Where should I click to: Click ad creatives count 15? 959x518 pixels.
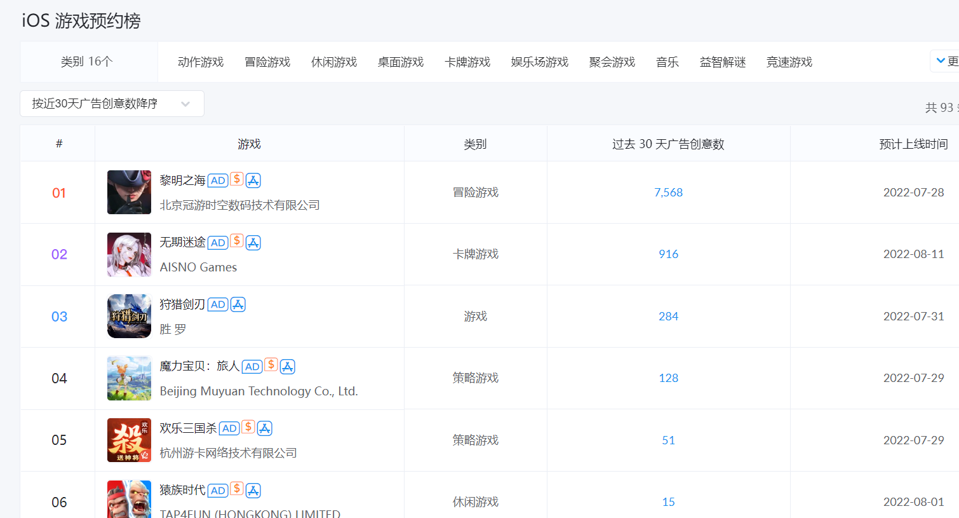tap(669, 502)
